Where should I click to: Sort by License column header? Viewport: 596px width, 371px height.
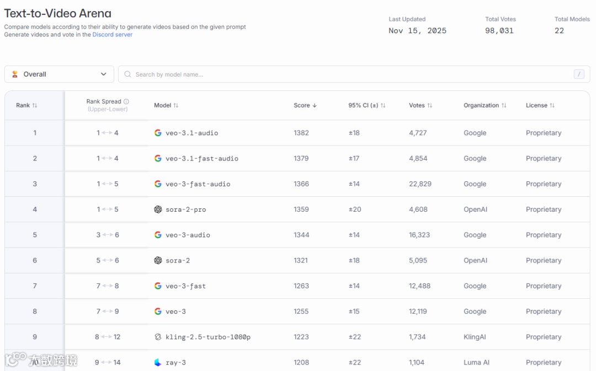[540, 105]
